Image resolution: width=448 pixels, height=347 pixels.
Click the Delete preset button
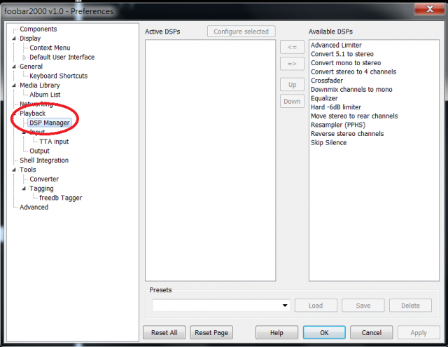click(410, 306)
